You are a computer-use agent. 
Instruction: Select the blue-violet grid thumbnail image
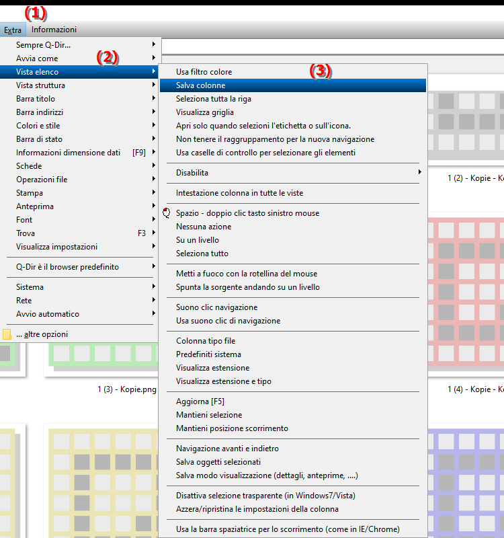pyautogui.click(x=466, y=483)
